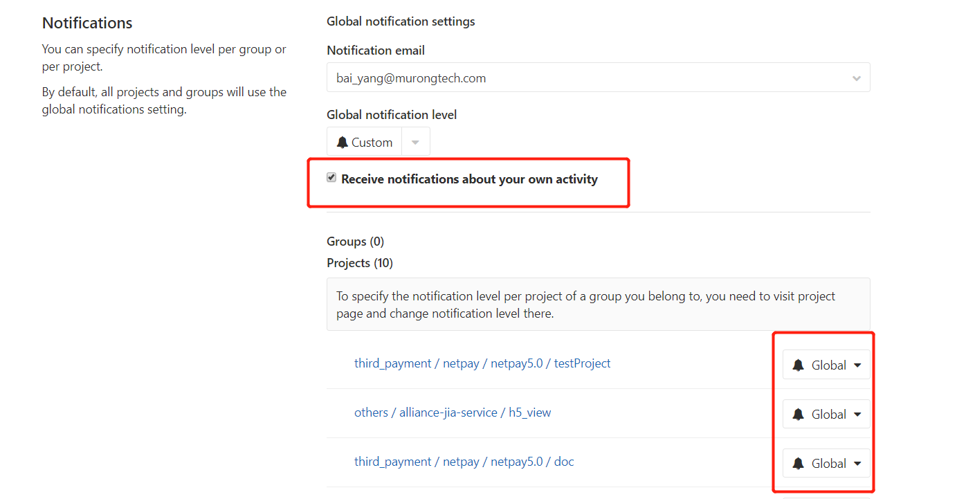The width and height of the screenshot is (957, 499).
Task: Open Global dropdown for netpay5.0 / doc row
Action: click(x=826, y=463)
